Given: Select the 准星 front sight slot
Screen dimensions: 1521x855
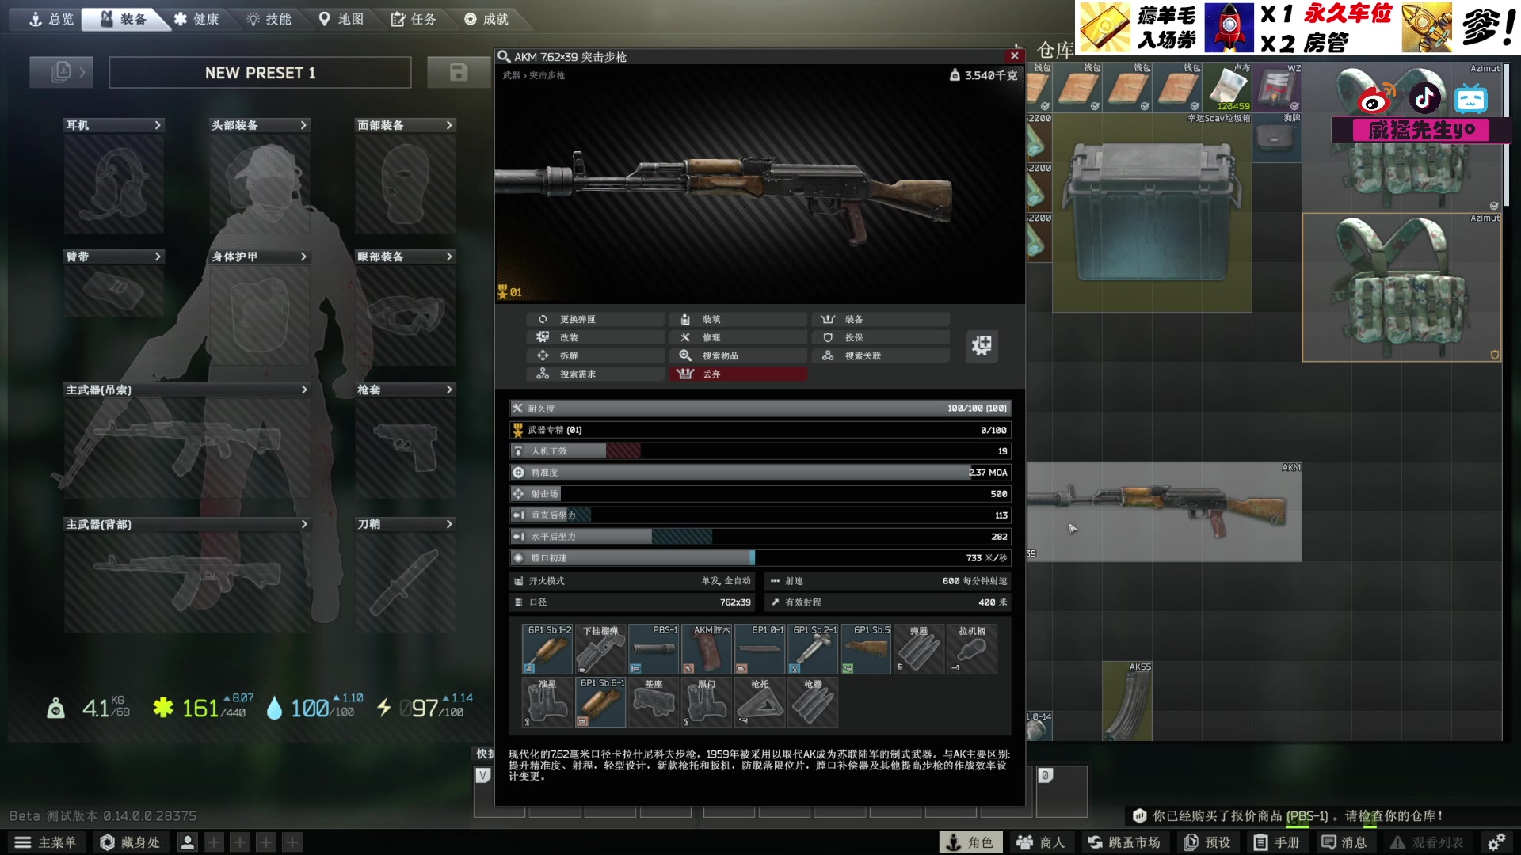Looking at the screenshot, I should click(x=547, y=702).
